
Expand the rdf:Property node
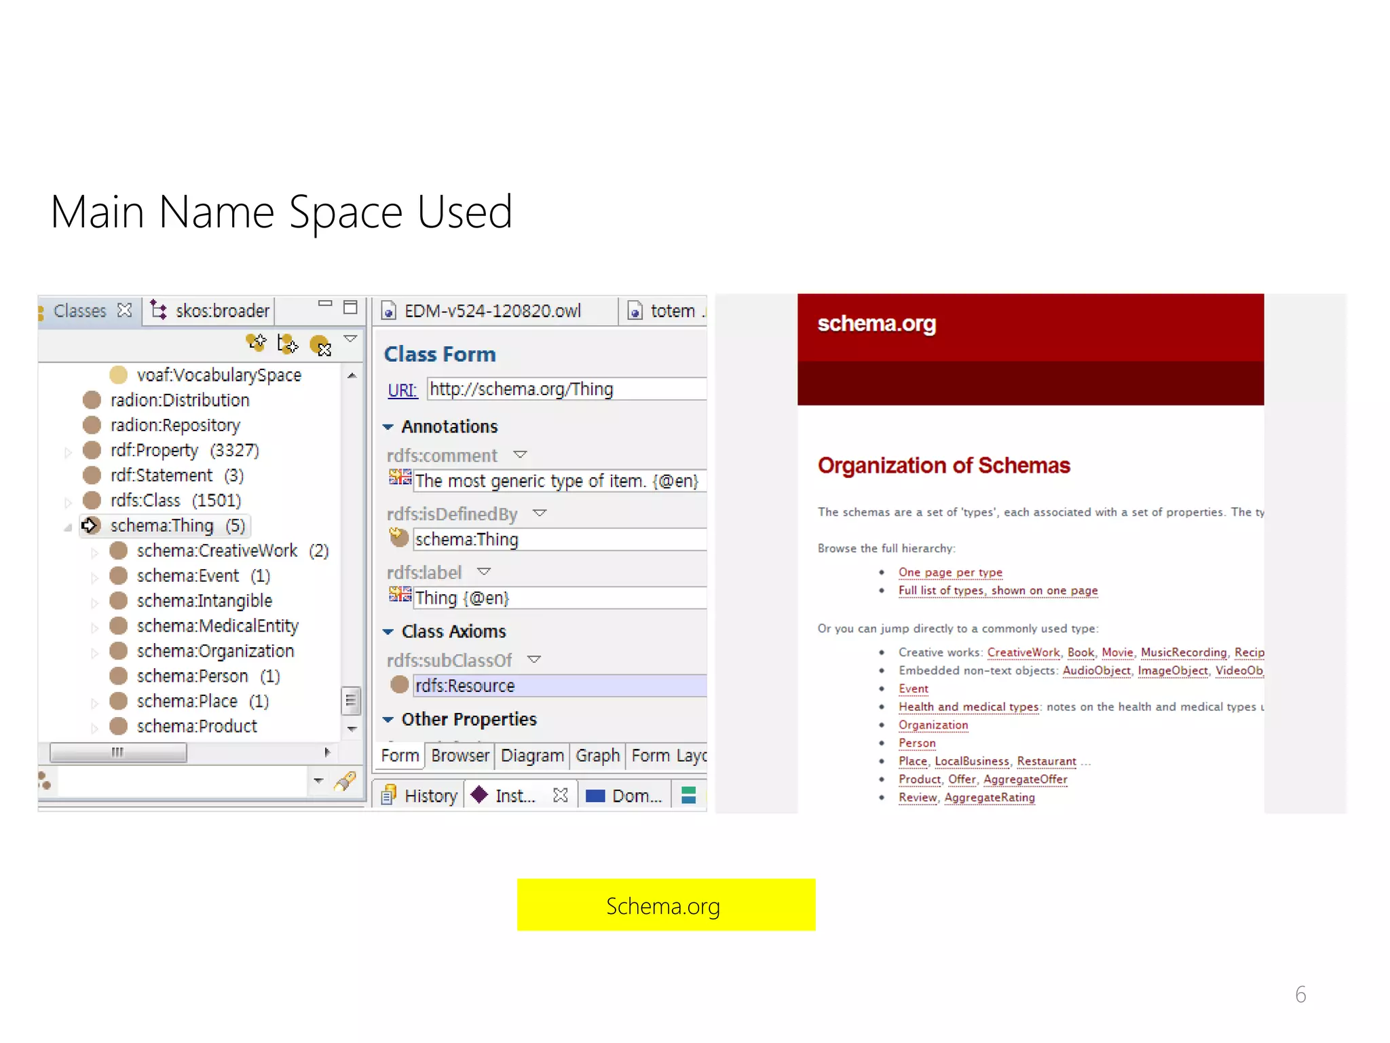68,452
